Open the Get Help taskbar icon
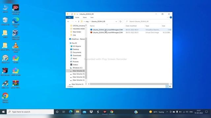 pyautogui.click(x=136, y=112)
